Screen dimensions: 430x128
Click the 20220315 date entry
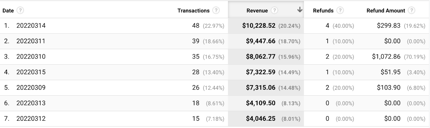31,72
